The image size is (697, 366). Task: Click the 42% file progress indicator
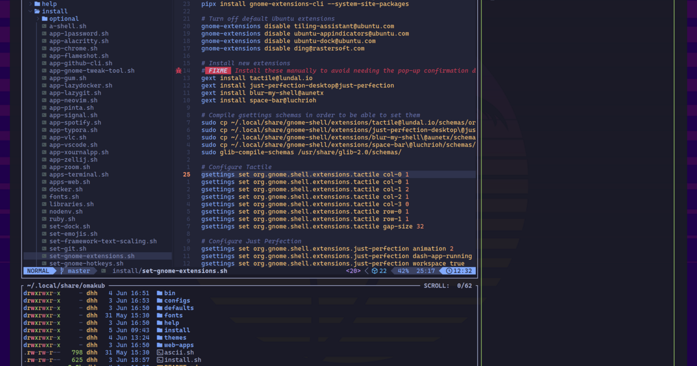coord(403,271)
